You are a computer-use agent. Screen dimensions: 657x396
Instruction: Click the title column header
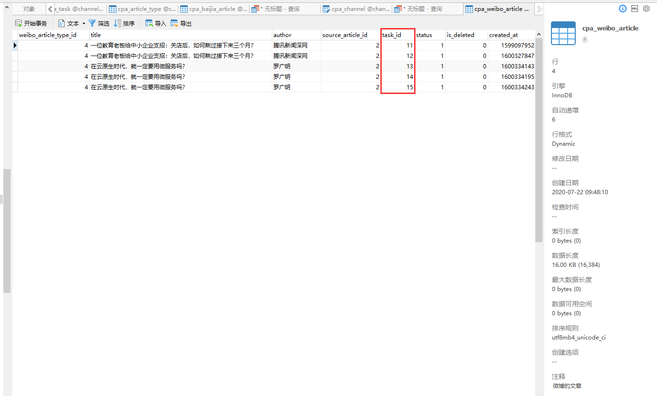181,35
